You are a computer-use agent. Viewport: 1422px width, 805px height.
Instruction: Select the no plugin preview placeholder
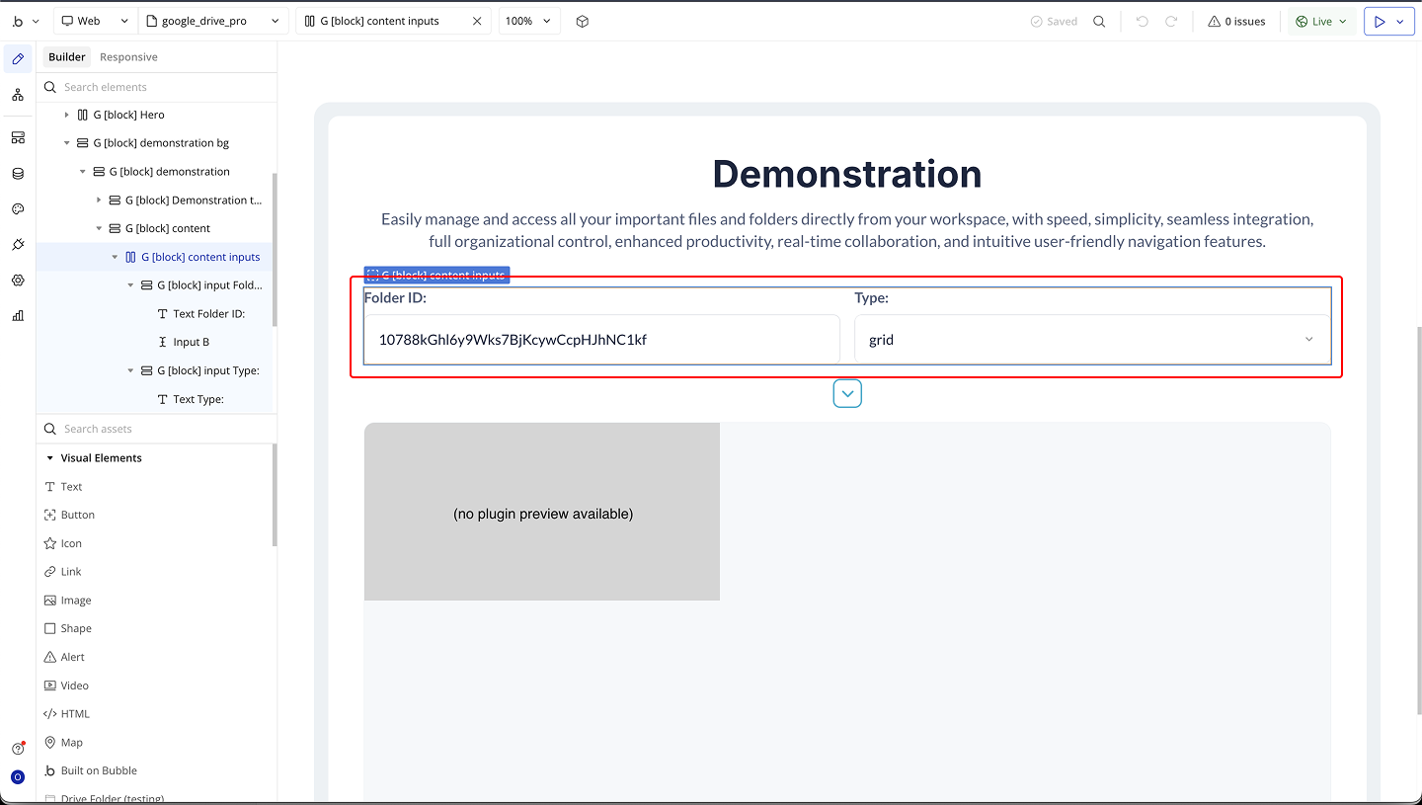tap(542, 512)
